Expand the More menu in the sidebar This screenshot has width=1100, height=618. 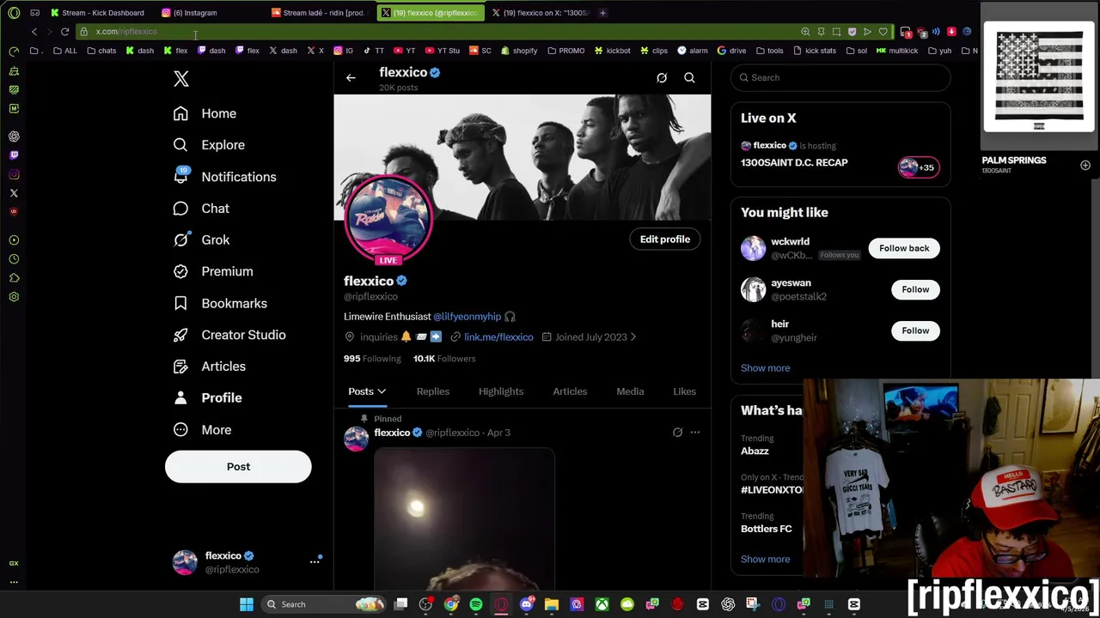(202, 430)
